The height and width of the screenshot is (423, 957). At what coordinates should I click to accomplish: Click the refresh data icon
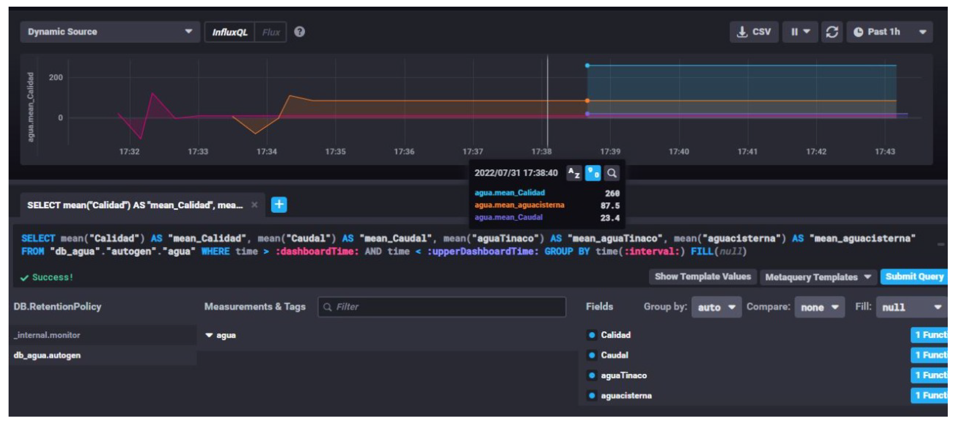(831, 32)
